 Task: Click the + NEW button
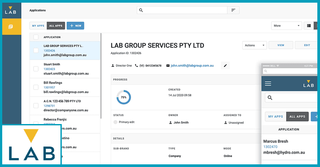click(76, 26)
